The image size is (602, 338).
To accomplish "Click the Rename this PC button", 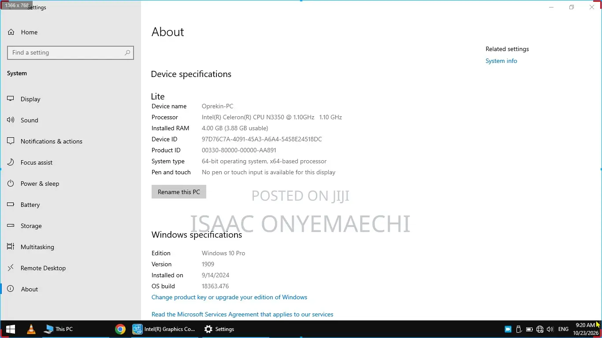I will coord(179,192).
